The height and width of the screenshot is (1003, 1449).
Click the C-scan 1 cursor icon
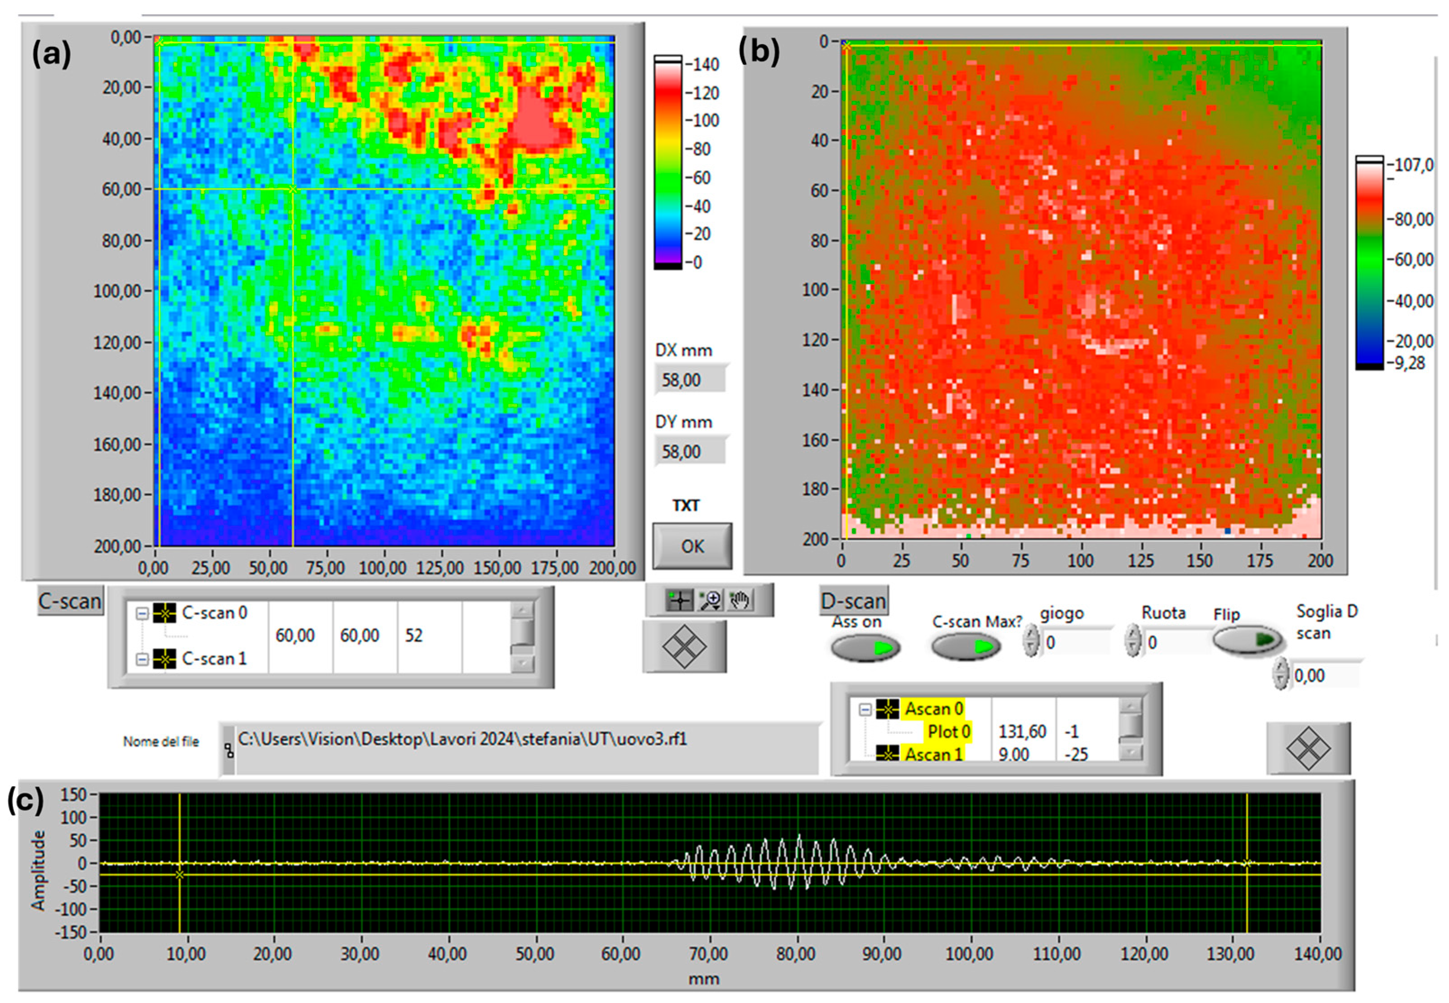click(164, 659)
